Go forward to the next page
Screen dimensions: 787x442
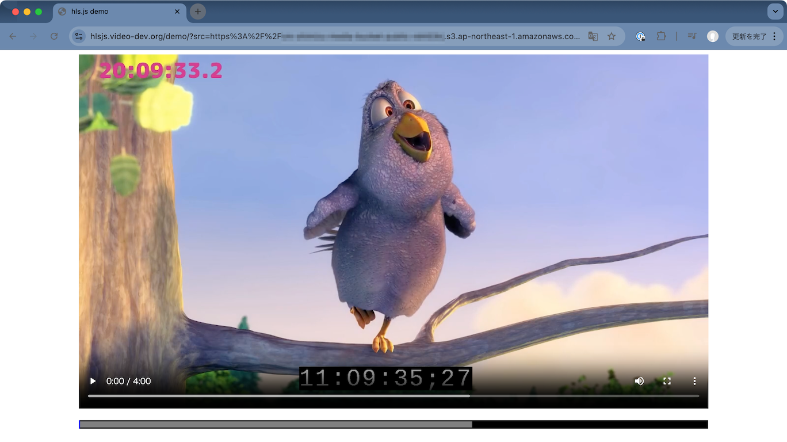pyautogui.click(x=33, y=36)
